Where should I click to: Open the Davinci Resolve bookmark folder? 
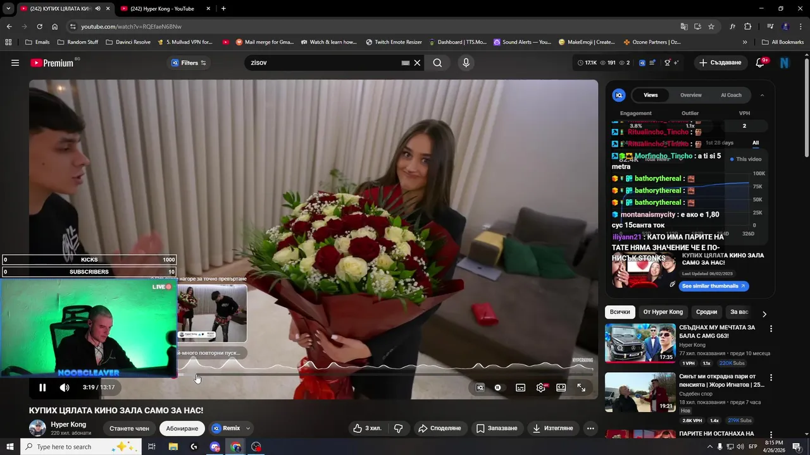pyautogui.click(x=128, y=42)
